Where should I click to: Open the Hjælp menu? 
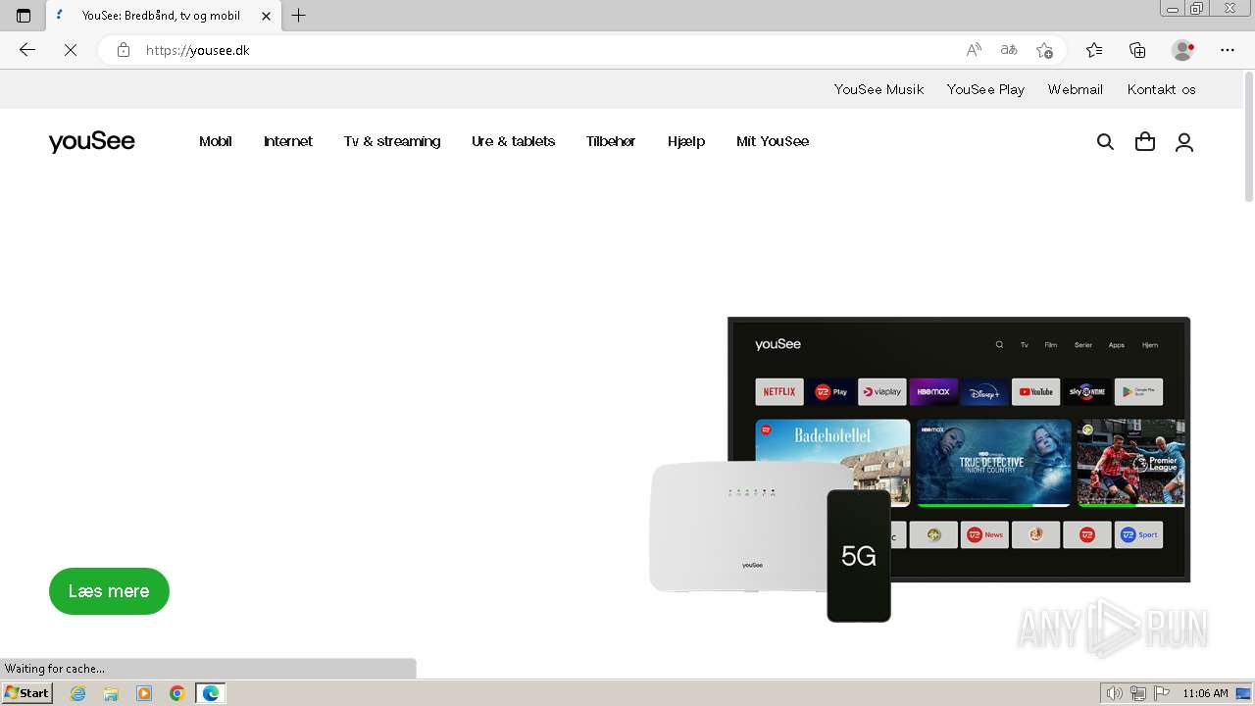click(686, 141)
